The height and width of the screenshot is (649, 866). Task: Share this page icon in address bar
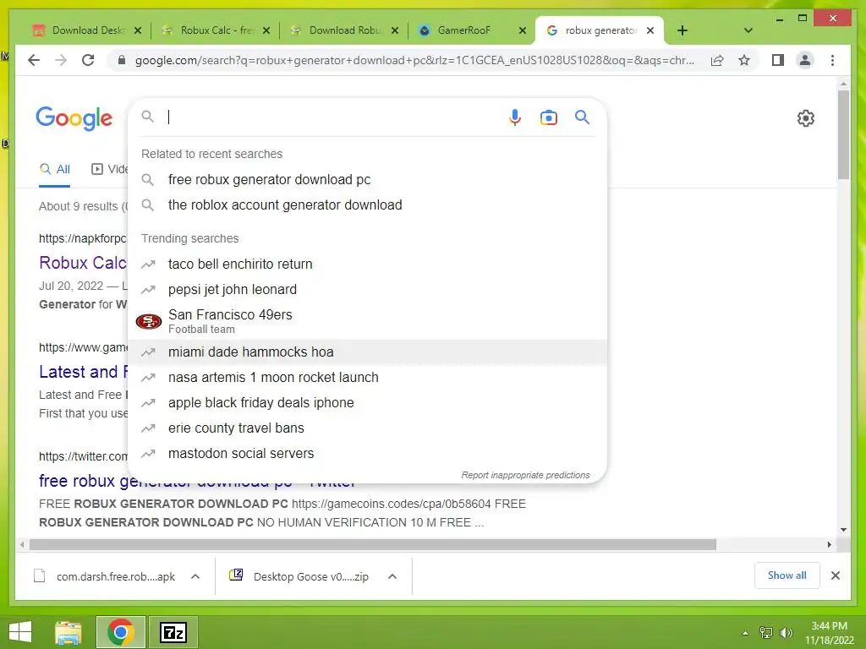(x=717, y=60)
